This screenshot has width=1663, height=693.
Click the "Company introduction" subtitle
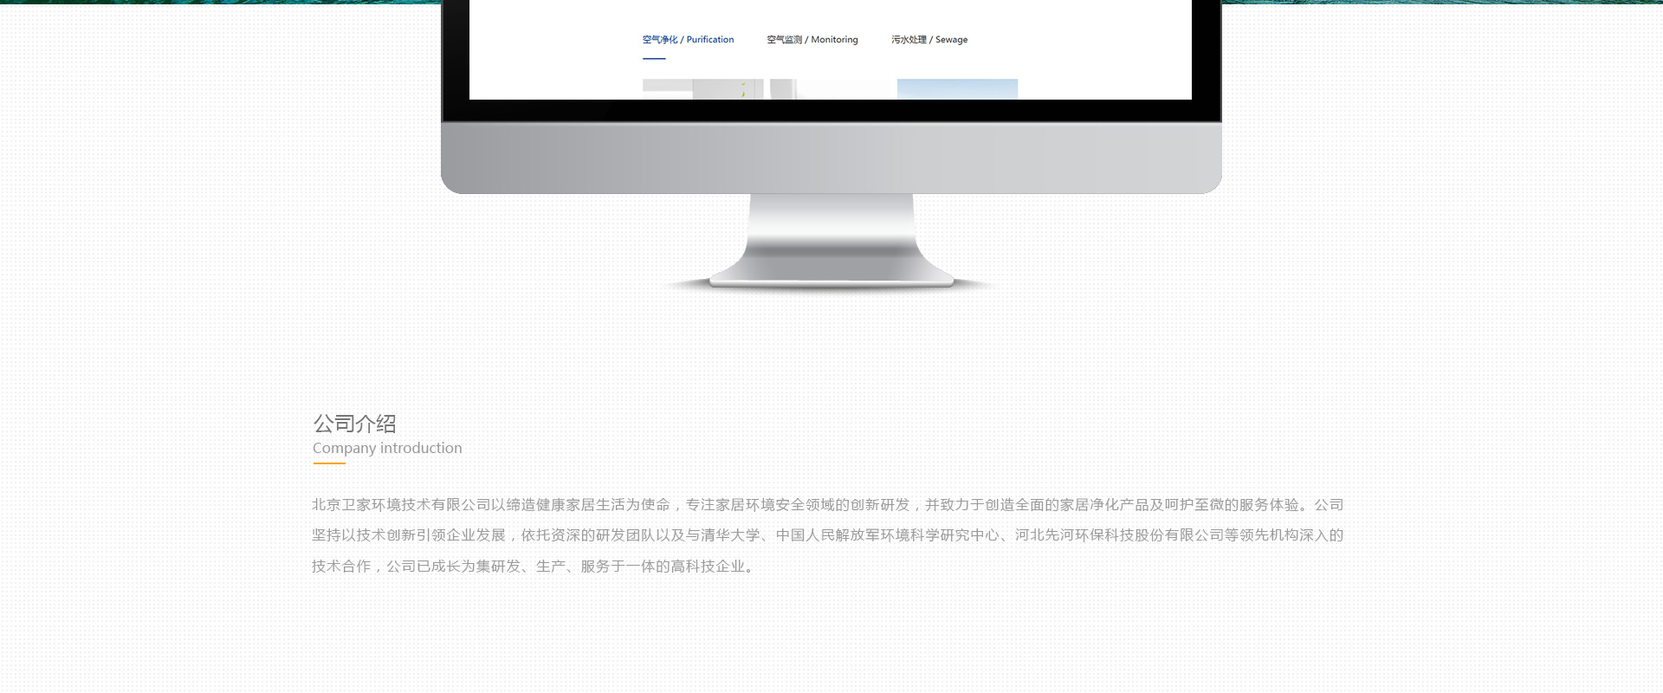coord(387,448)
